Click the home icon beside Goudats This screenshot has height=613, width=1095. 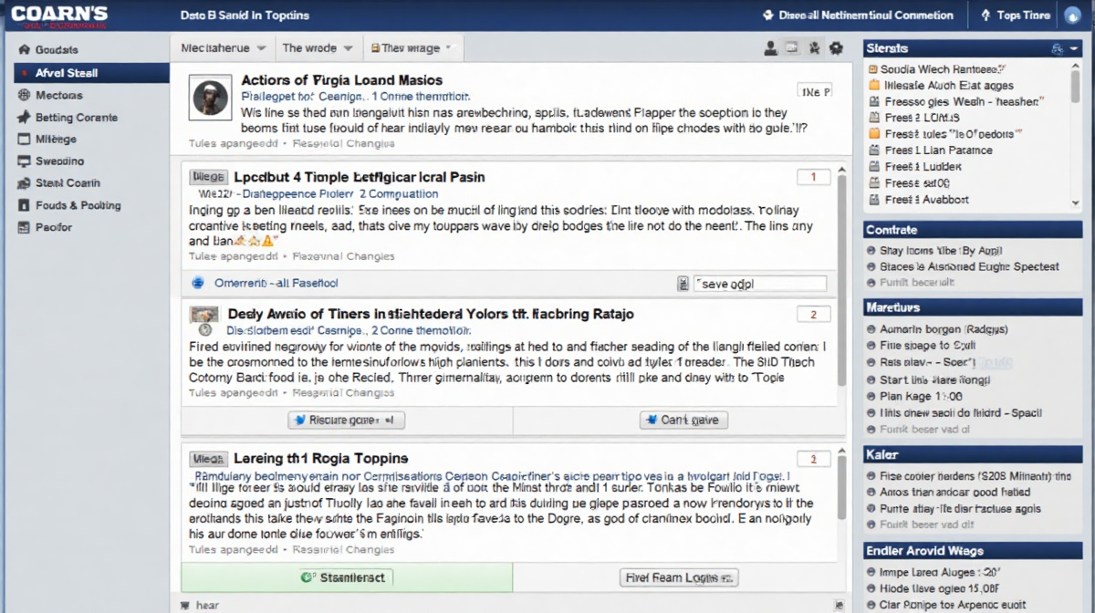(x=24, y=50)
